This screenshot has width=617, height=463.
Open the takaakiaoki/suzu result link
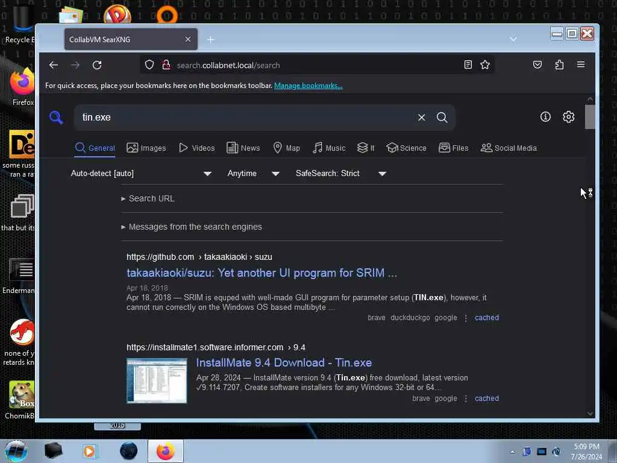(x=262, y=273)
